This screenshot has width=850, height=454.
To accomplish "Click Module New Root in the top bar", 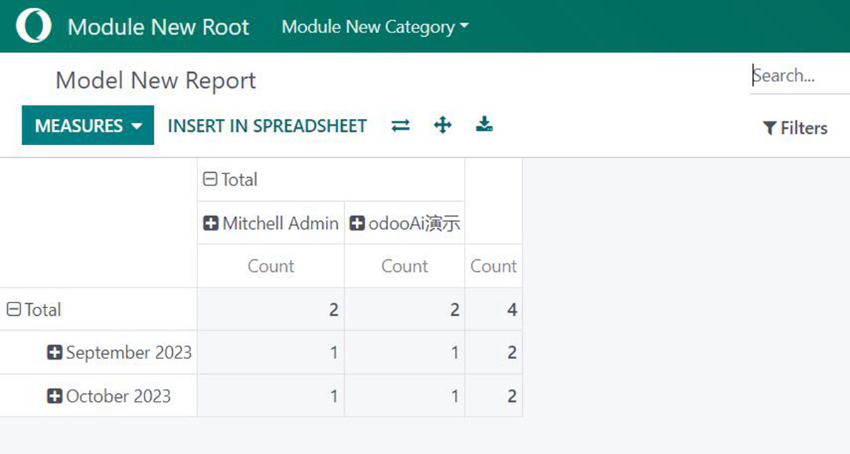I will 157,26.
